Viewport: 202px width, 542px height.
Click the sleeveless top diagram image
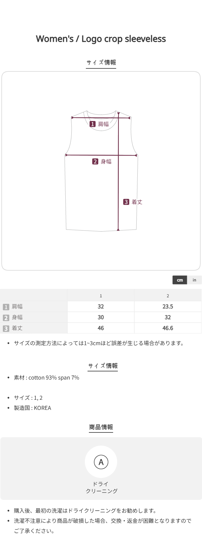click(x=101, y=170)
